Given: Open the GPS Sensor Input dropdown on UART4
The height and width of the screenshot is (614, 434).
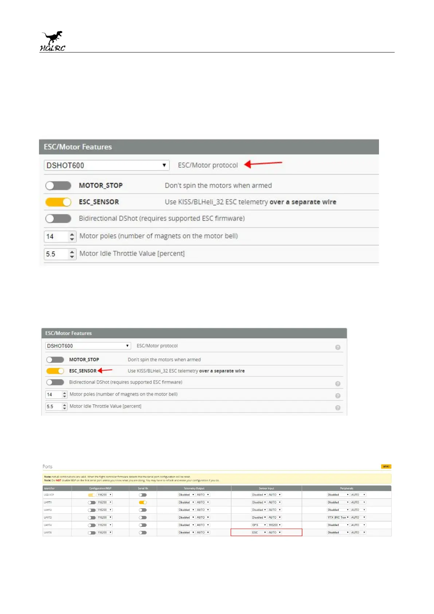Looking at the screenshot, I should (259, 525).
